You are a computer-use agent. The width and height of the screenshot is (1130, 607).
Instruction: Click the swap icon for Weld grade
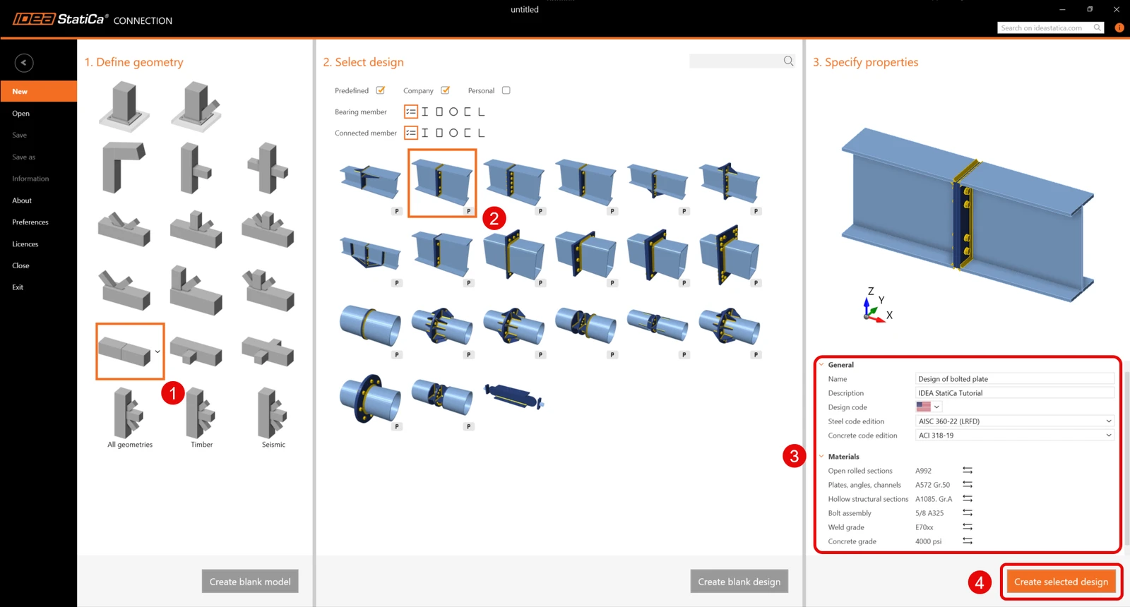pyautogui.click(x=968, y=527)
